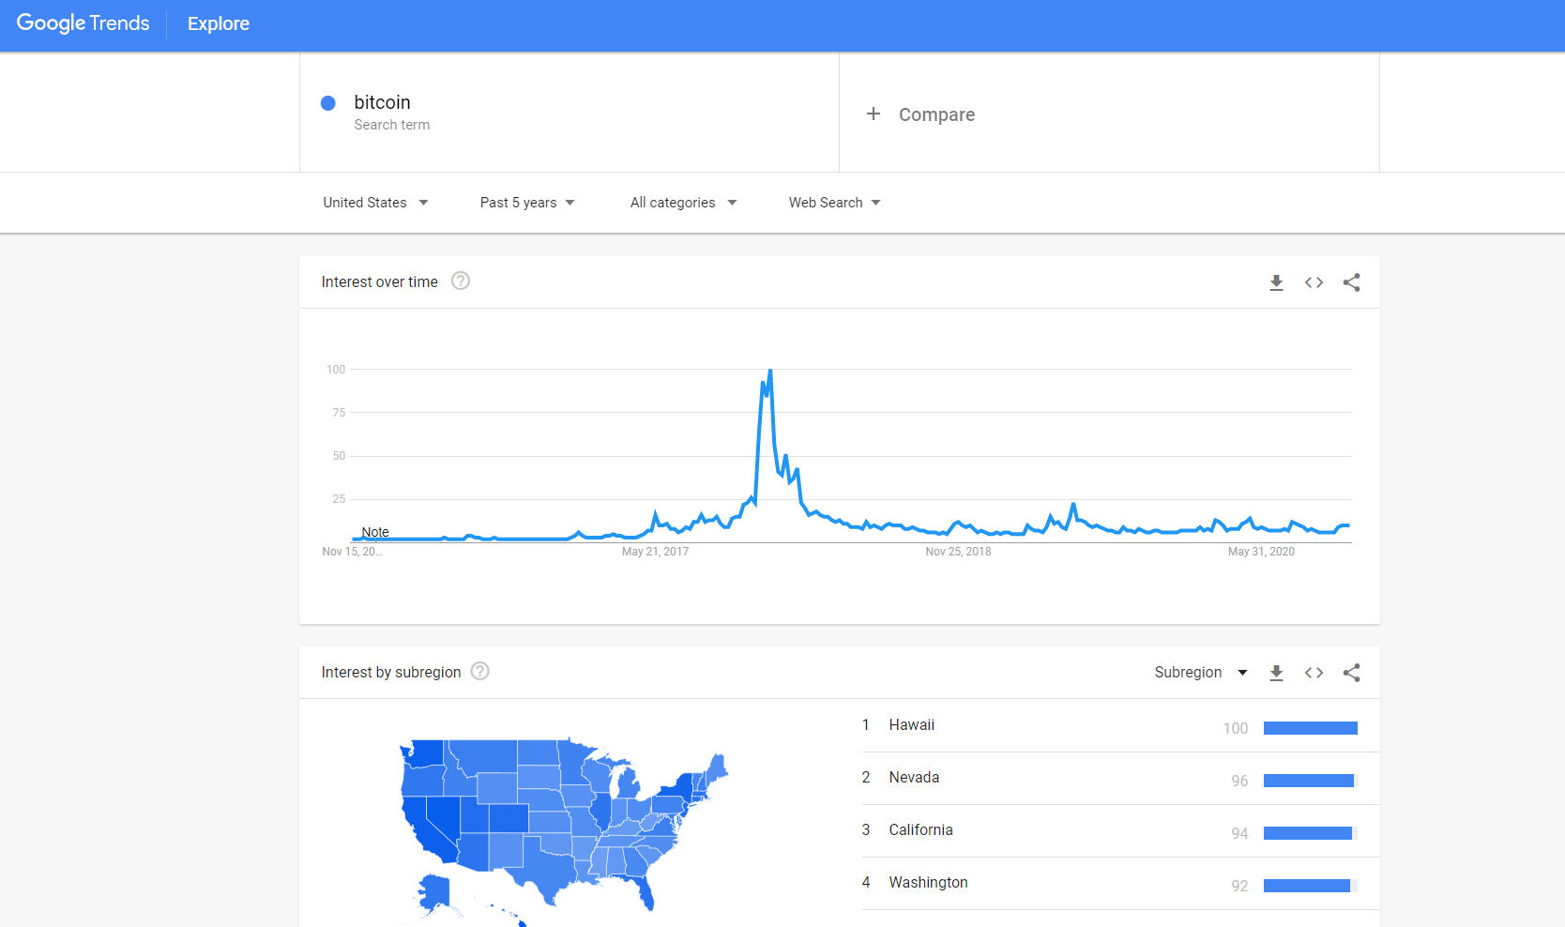Select the bitcoin search term chip
Image resolution: width=1565 pixels, height=927 pixels.
pos(382,102)
